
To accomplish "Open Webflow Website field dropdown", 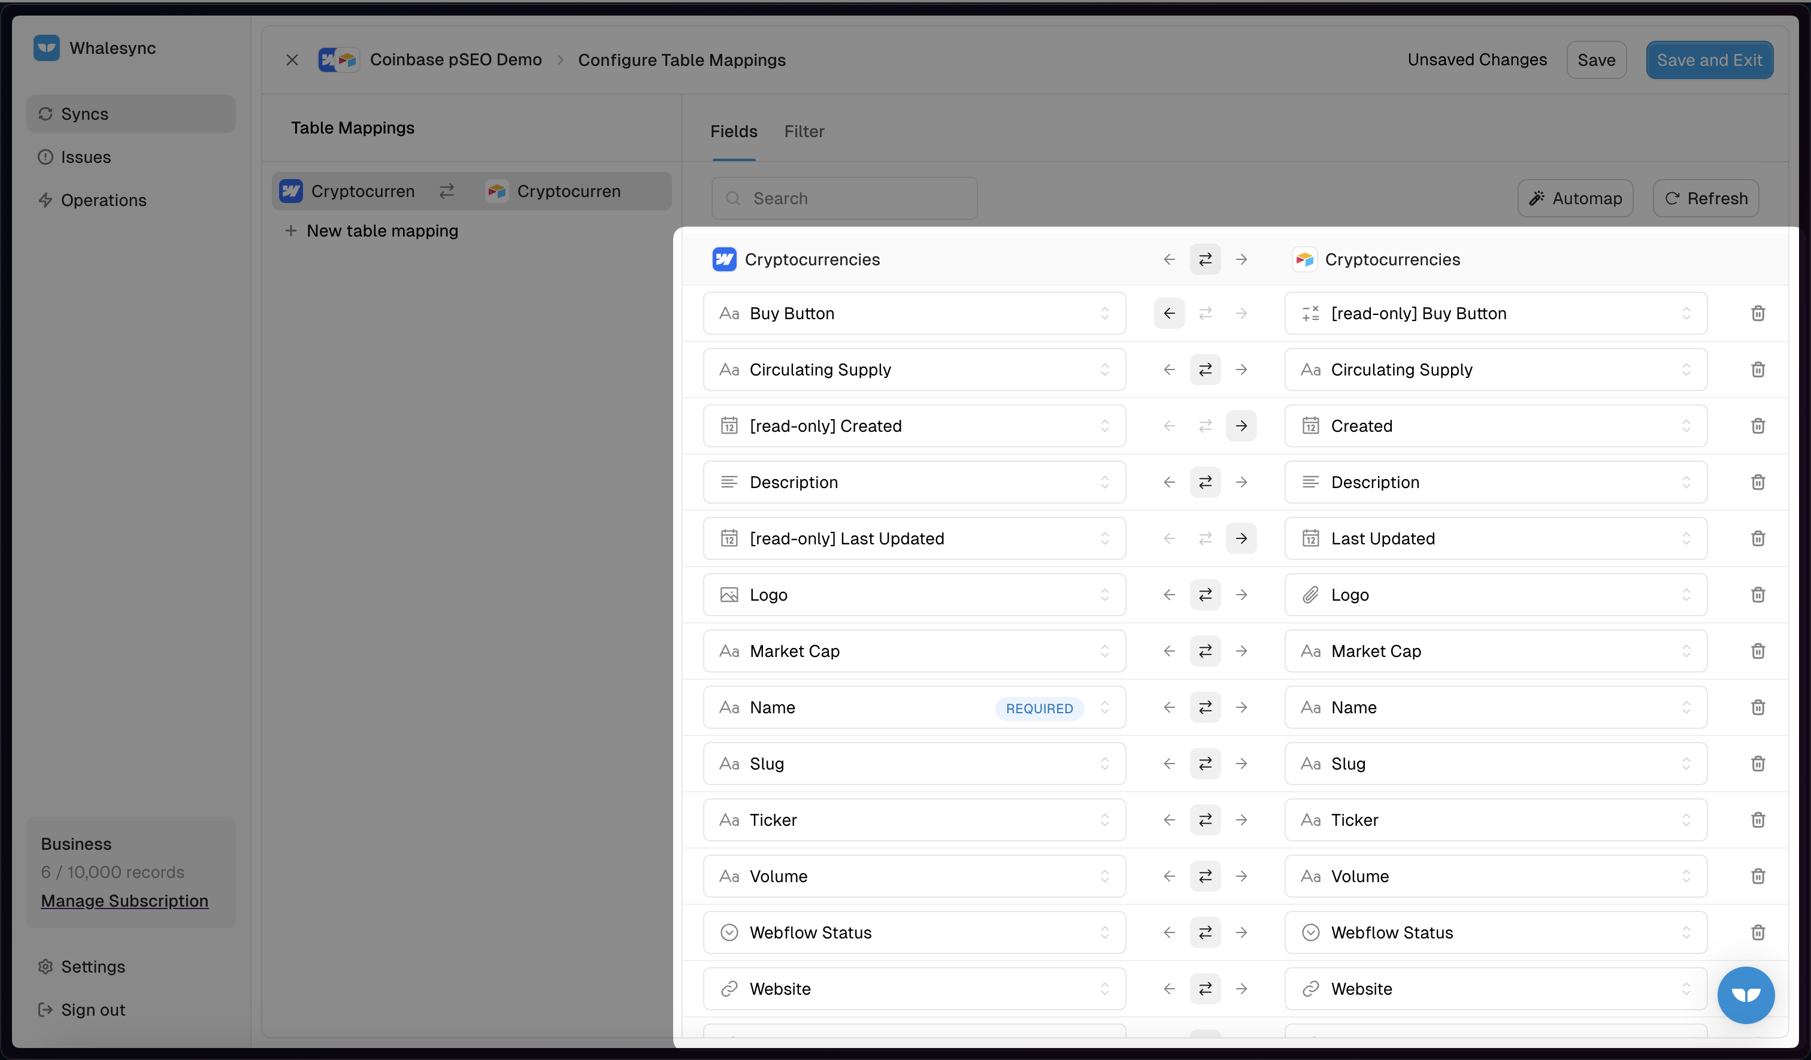I will pos(914,989).
